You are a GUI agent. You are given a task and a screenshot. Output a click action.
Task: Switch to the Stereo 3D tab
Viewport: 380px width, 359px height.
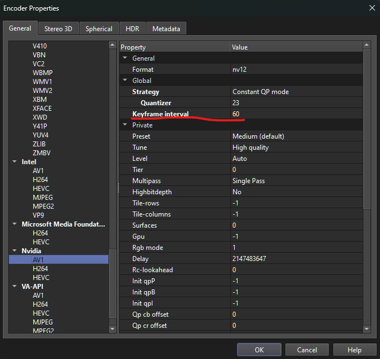(x=58, y=28)
